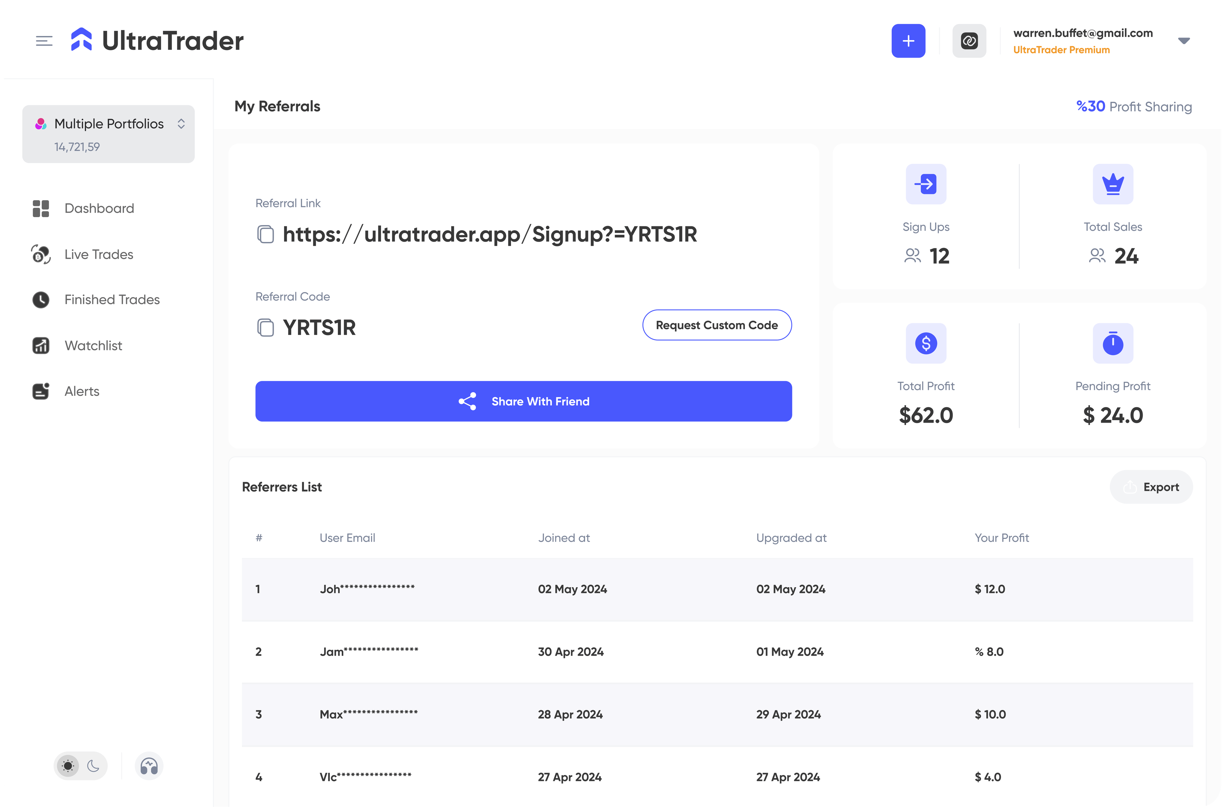This screenshot has width=1225, height=811.
Task: Open the My Referrals page header
Action: pos(278,106)
